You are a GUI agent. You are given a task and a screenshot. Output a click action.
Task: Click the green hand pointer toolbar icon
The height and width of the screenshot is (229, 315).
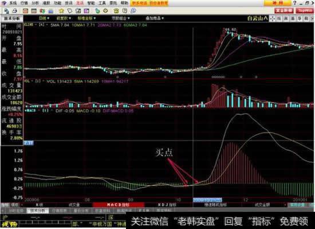pyautogui.click(x=97, y=11)
